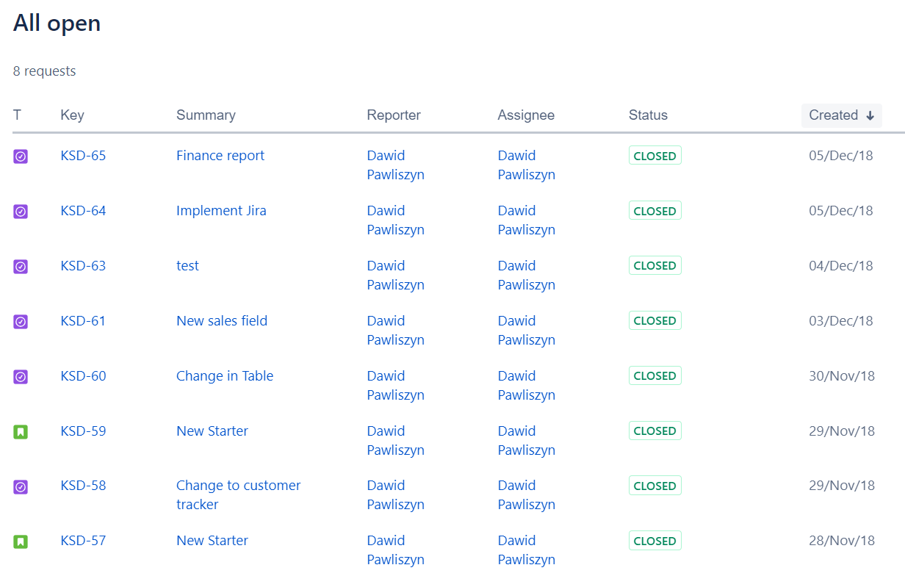Sort requests by Assignee column header
The height and width of the screenshot is (576, 905).
pos(526,115)
